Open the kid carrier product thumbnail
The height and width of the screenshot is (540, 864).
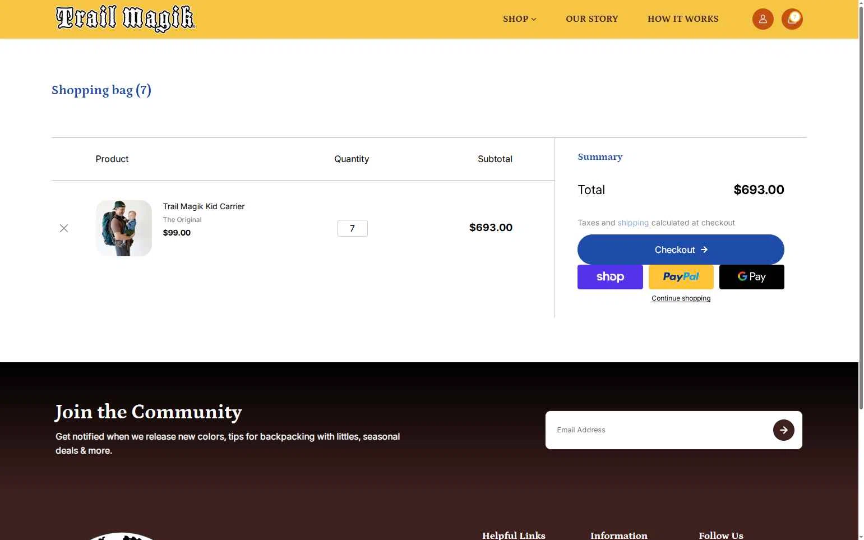coord(123,228)
